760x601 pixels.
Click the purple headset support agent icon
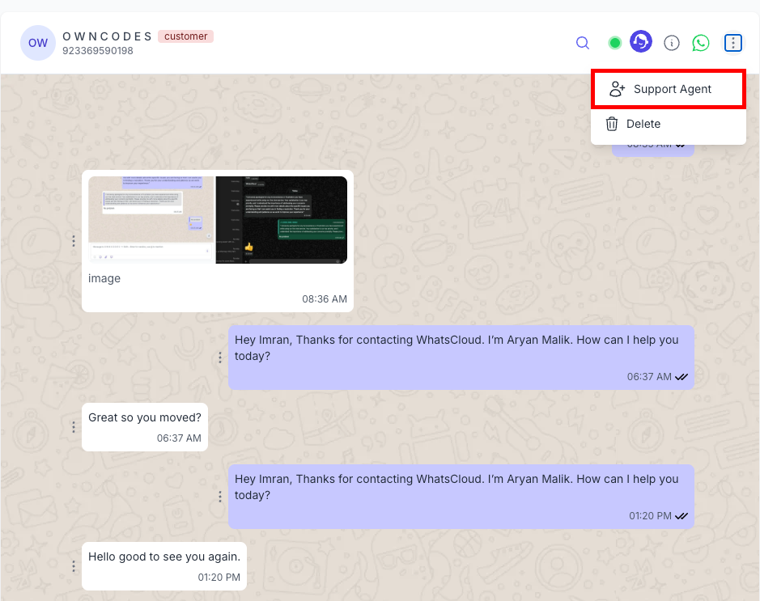coord(641,42)
